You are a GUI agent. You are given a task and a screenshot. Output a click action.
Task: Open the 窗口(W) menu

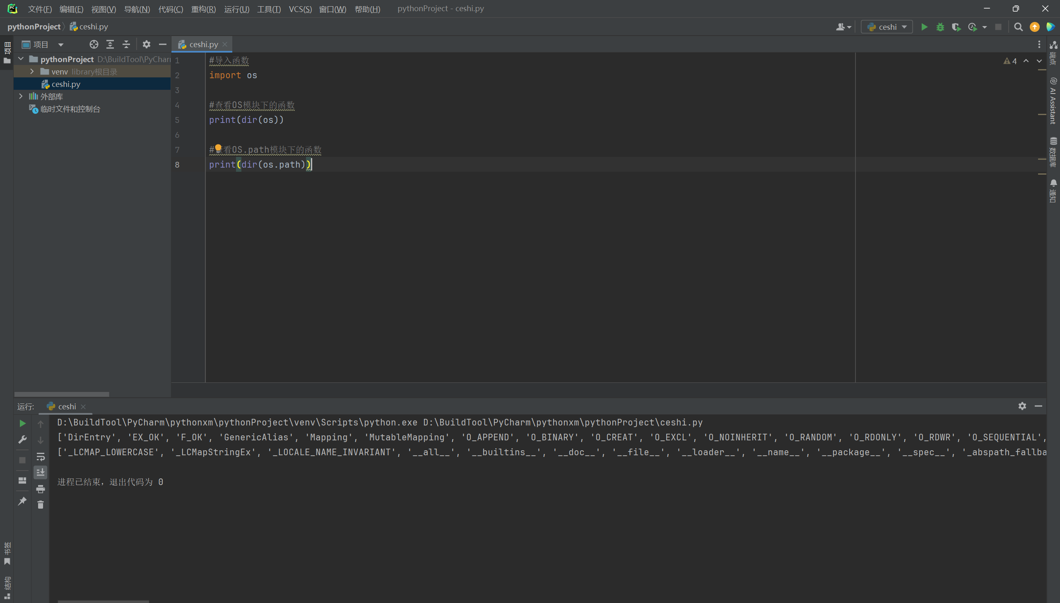pyautogui.click(x=332, y=9)
